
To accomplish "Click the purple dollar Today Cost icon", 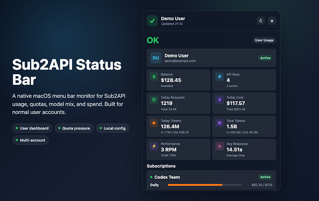I will (220, 100).
